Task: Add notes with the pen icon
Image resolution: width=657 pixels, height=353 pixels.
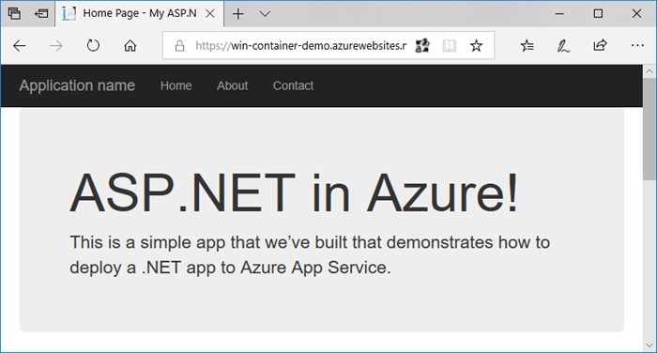Action: click(x=563, y=46)
